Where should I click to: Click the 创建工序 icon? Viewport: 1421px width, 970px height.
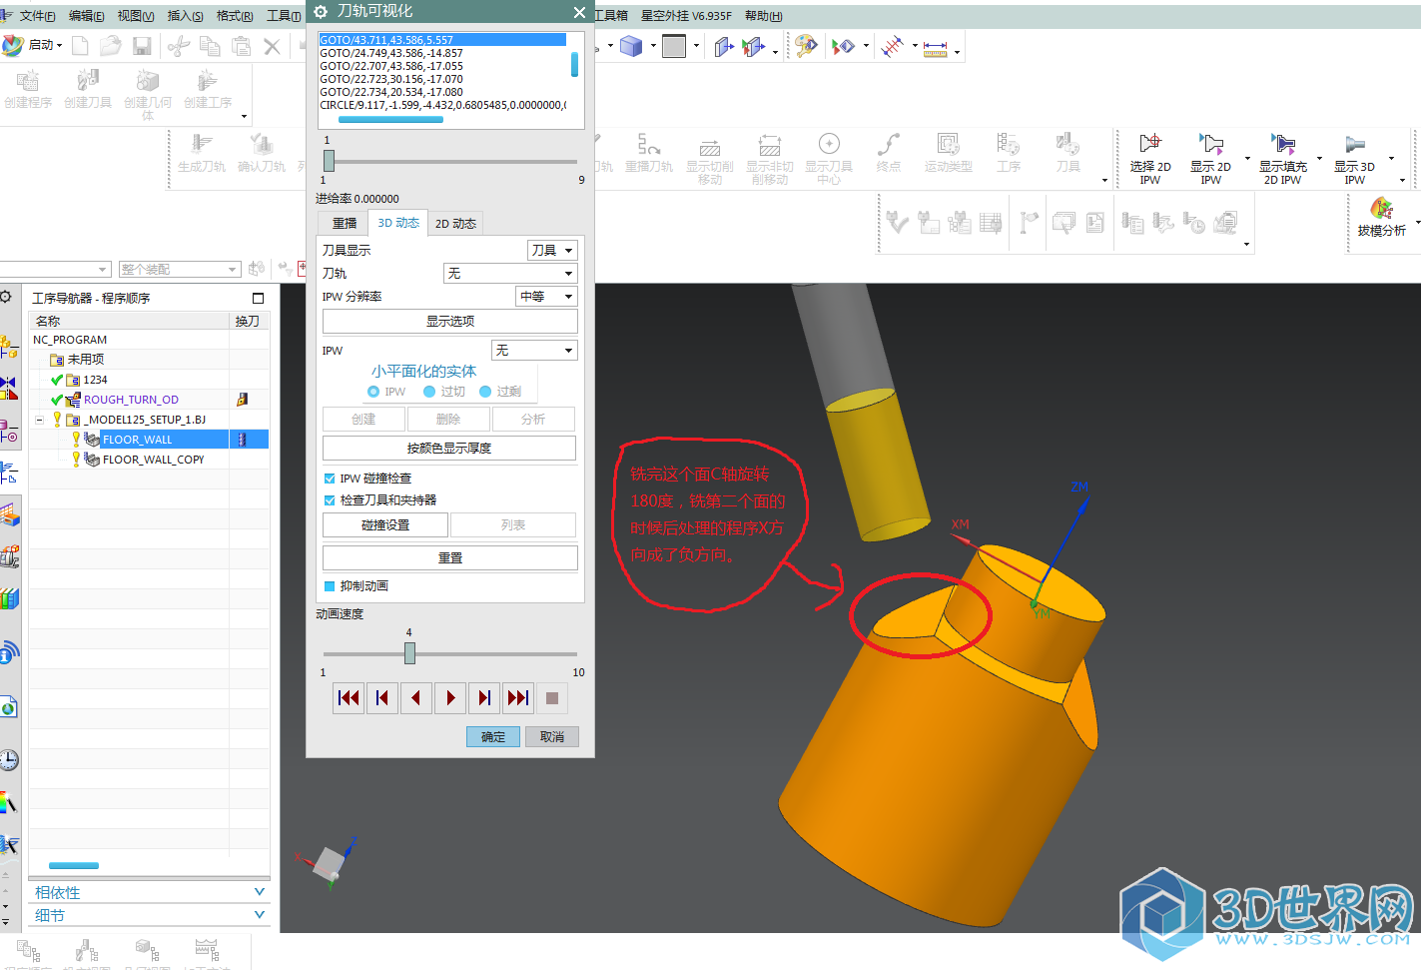(x=208, y=80)
